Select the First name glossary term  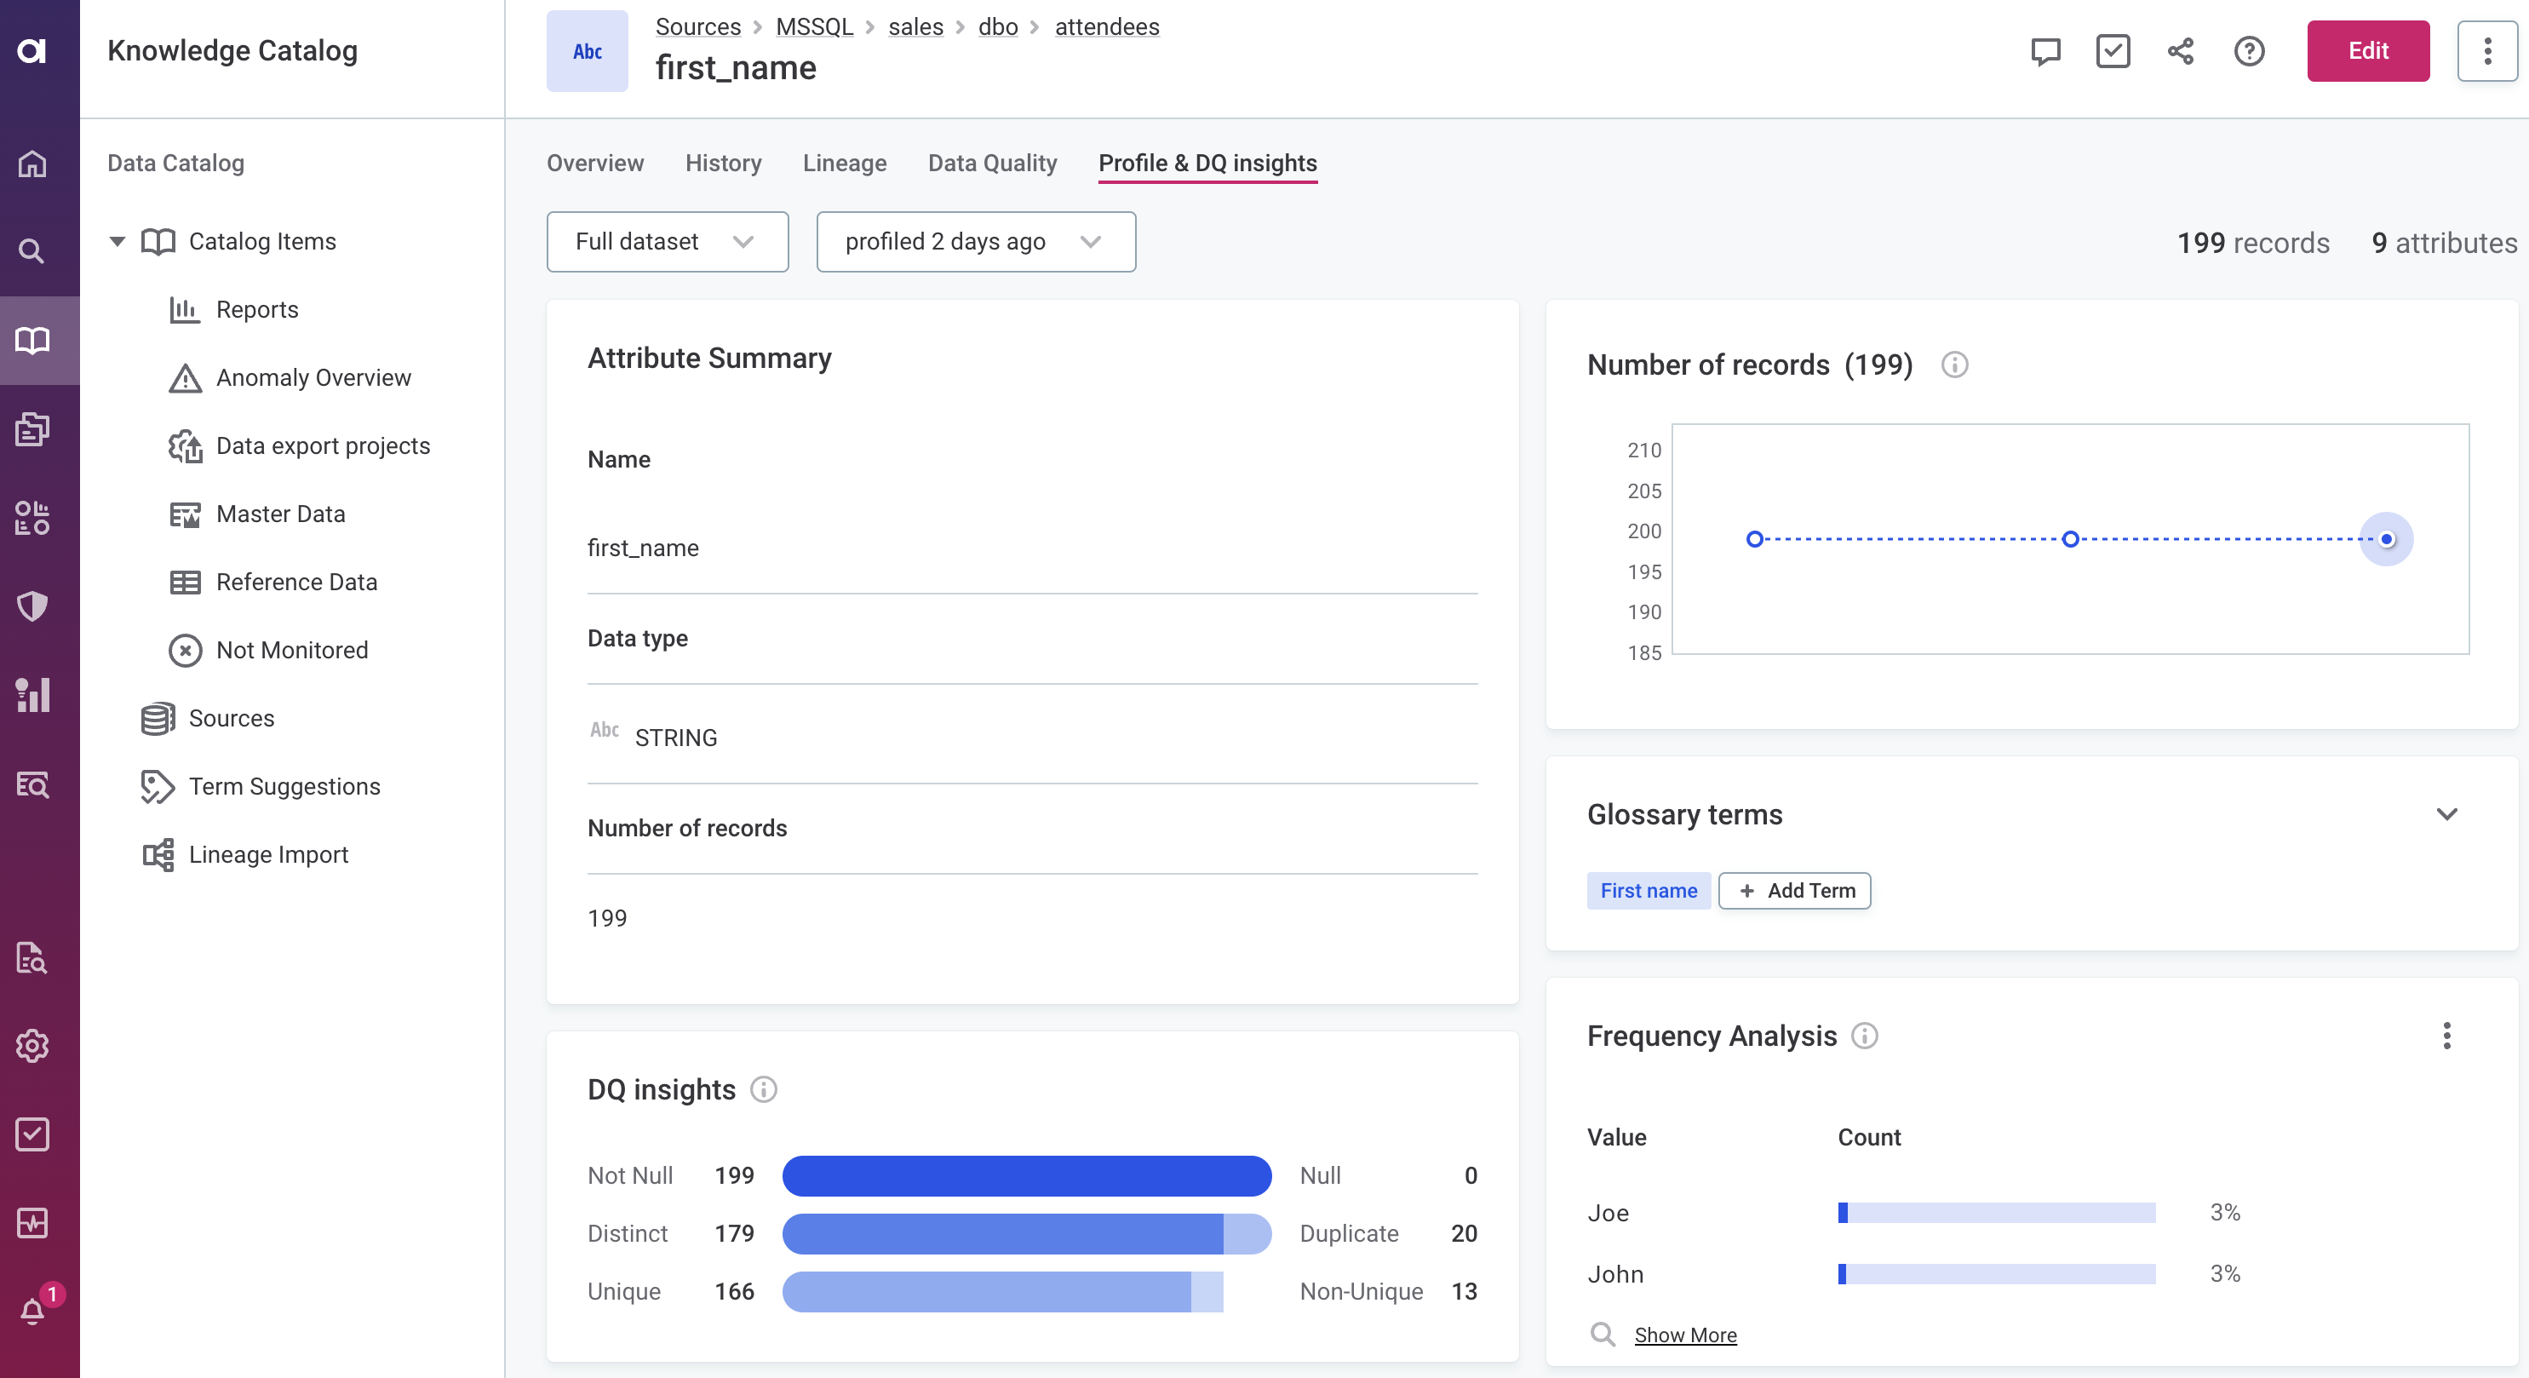tap(1649, 891)
